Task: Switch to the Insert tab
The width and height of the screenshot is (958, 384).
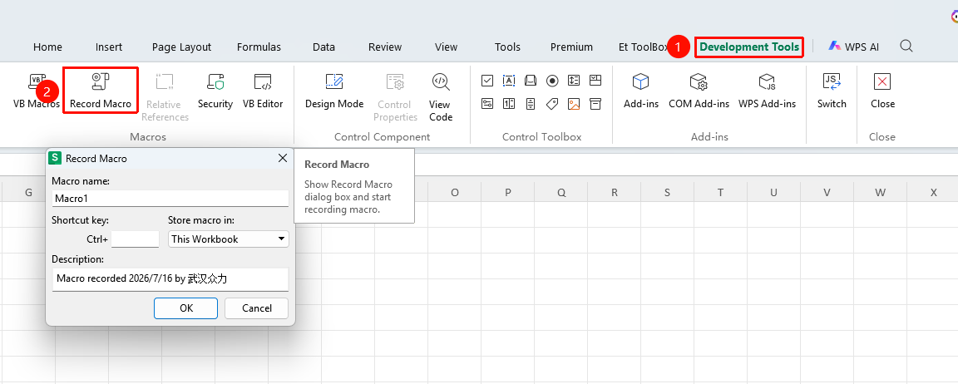Action: coord(109,47)
